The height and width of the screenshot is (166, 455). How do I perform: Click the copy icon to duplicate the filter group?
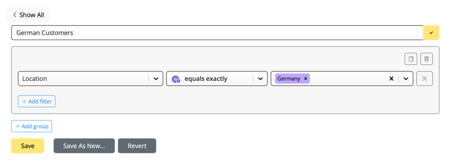(x=411, y=59)
